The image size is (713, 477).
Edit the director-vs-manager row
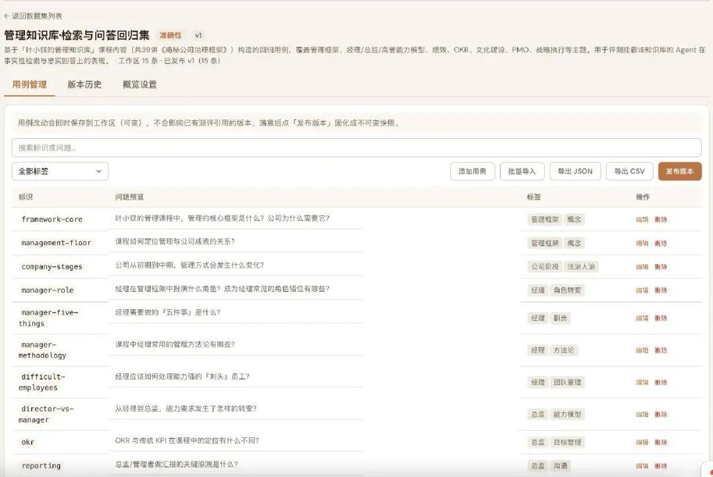click(642, 415)
